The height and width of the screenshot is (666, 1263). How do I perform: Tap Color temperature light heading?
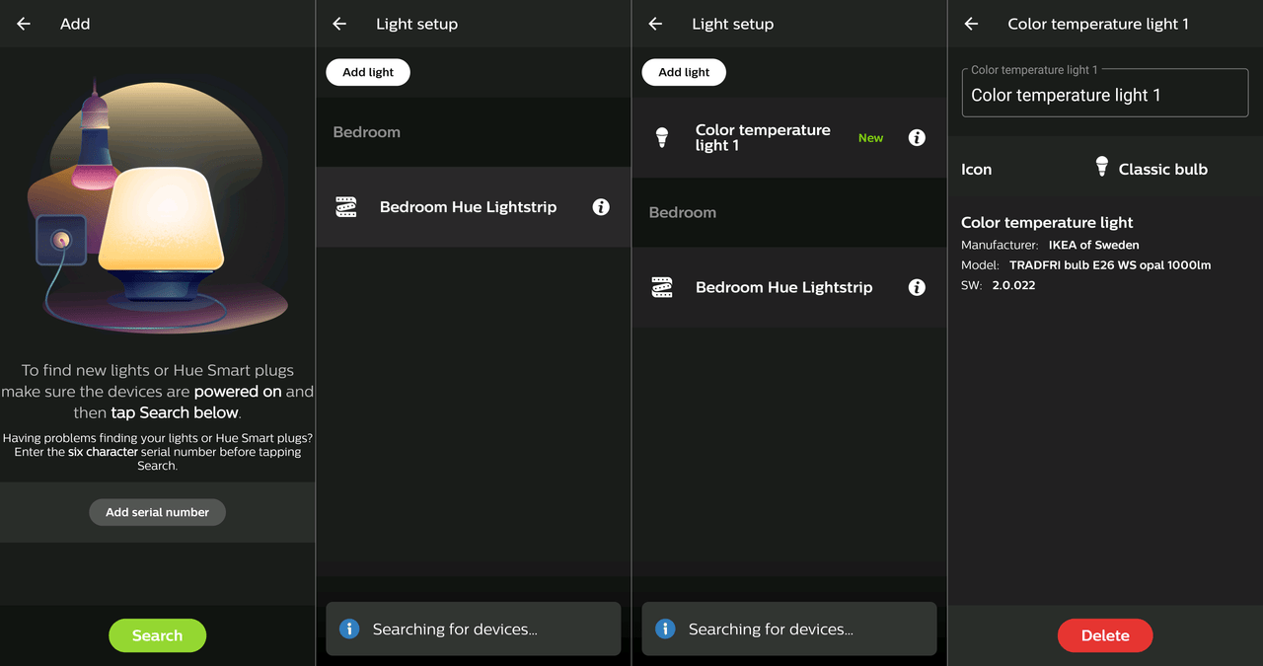1047,223
